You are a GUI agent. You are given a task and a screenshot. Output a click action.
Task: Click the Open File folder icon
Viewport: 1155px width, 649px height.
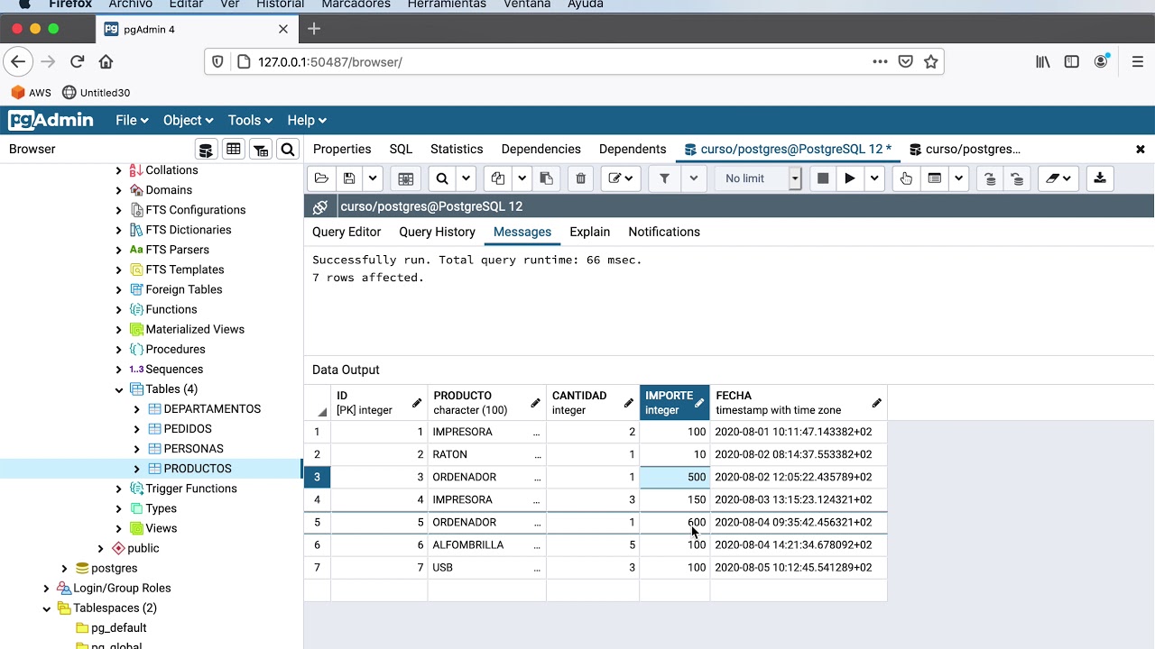(321, 178)
